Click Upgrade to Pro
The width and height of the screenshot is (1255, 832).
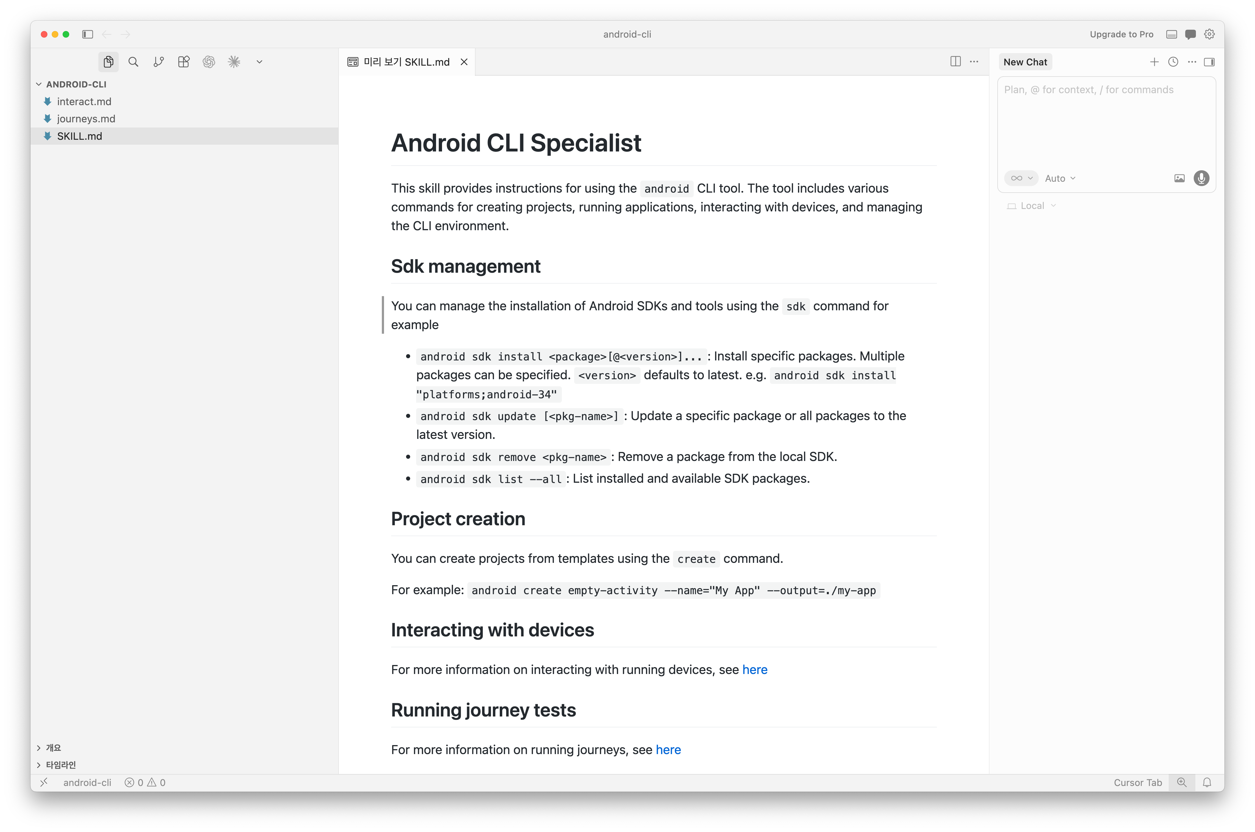[x=1121, y=35]
